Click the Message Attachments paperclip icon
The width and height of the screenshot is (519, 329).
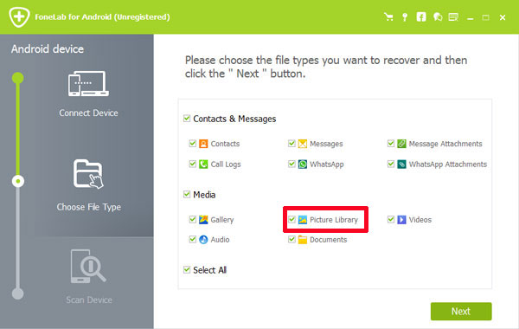pos(401,144)
